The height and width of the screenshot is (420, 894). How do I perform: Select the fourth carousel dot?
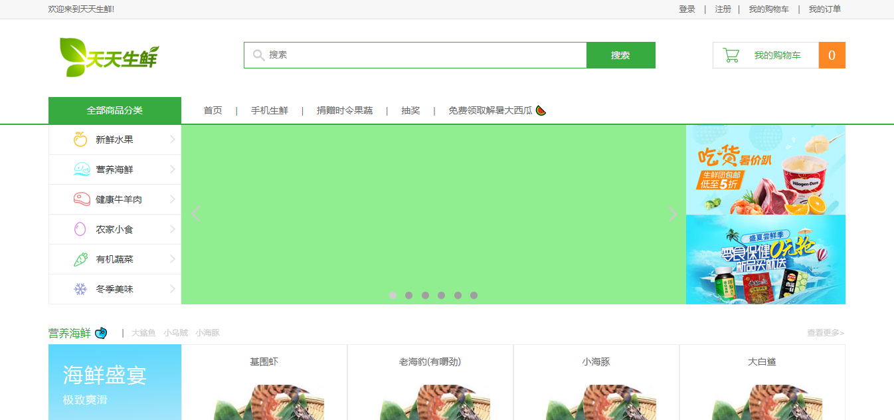442,295
